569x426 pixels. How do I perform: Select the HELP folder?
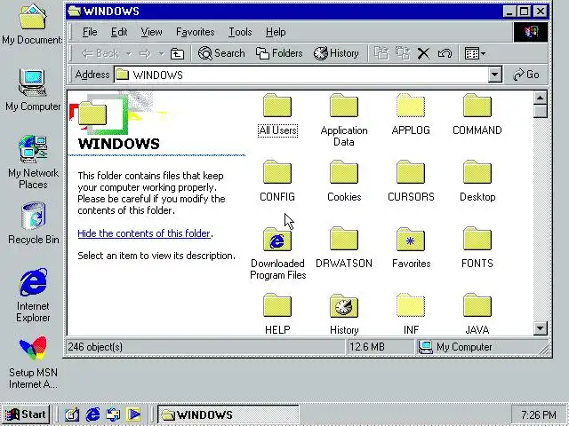coord(277,313)
